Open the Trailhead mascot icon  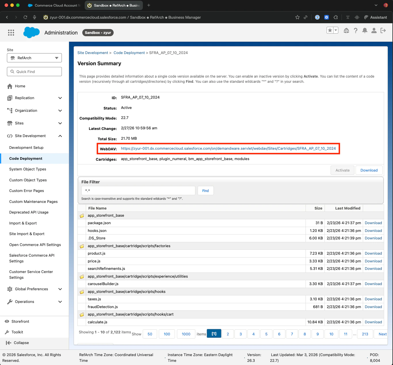(346, 30)
